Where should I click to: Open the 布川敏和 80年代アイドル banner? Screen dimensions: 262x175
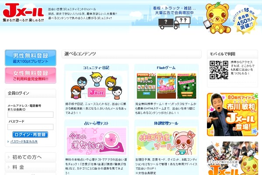232,115
